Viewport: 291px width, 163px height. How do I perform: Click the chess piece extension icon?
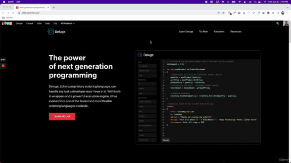244,13
